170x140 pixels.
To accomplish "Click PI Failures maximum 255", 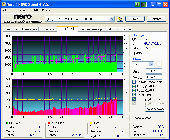I will [79, 131].
